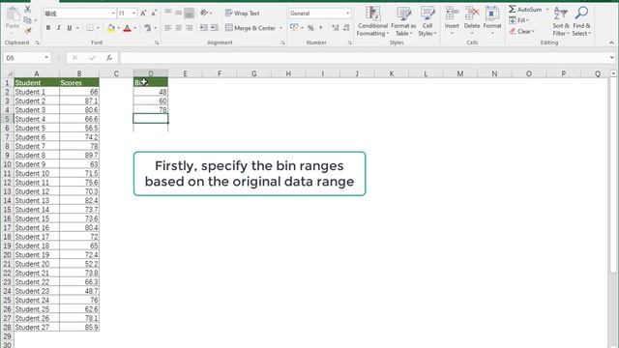Click the Select All corner button
Image resolution: width=619 pixels, height=348 pixels.
[x=8, y=73]
